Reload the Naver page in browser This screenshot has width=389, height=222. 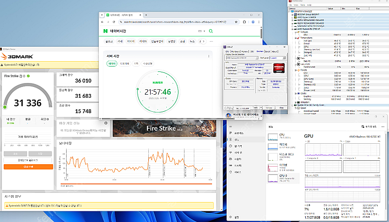point(115,22)
